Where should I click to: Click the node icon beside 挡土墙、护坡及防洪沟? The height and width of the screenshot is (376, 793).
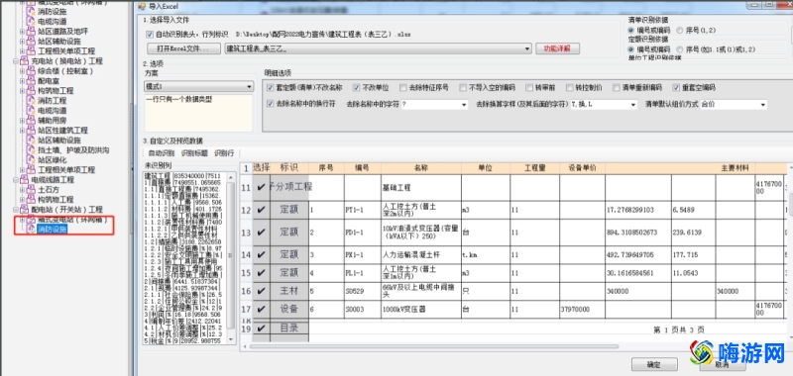31,149
